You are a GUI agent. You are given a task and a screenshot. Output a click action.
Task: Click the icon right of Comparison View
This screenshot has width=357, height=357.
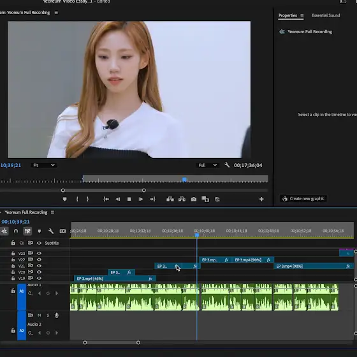pos(217,199)
